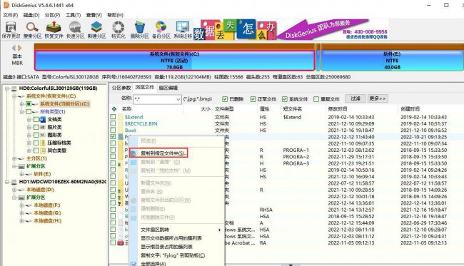Expand the 主分区(1) tree node
This screenshot has height=266, width=464.
pyautogui.click(x=14, y=158)
